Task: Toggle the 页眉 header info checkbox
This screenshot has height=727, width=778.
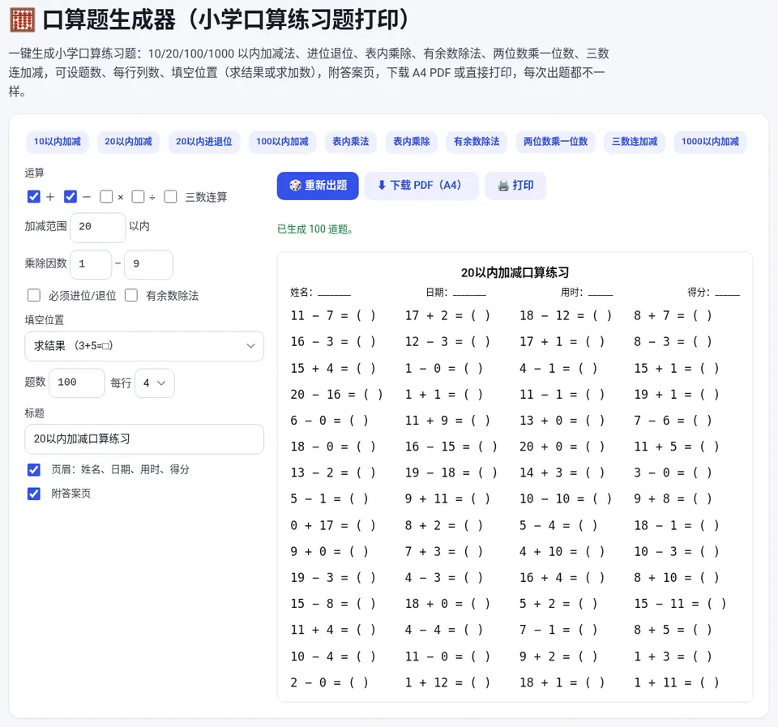Action: pos(34,469)
